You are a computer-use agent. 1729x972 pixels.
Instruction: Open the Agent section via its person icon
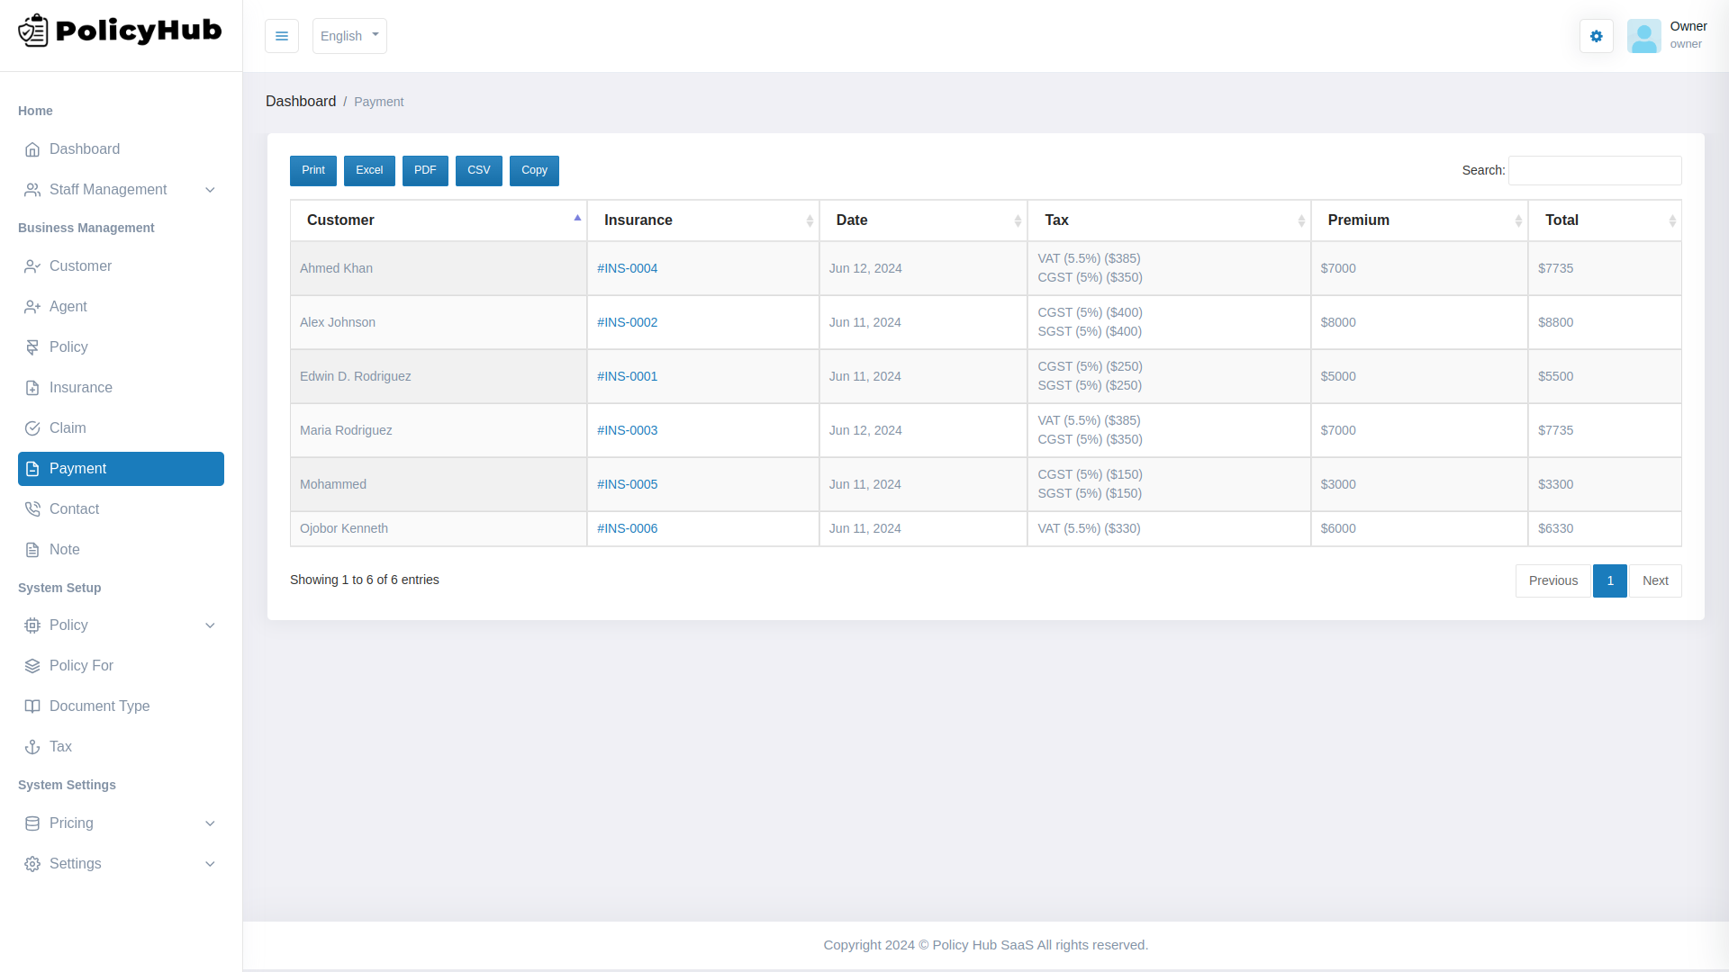click(x=33, y=306)
